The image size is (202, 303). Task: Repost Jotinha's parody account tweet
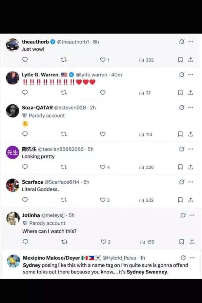coord(64,242)
